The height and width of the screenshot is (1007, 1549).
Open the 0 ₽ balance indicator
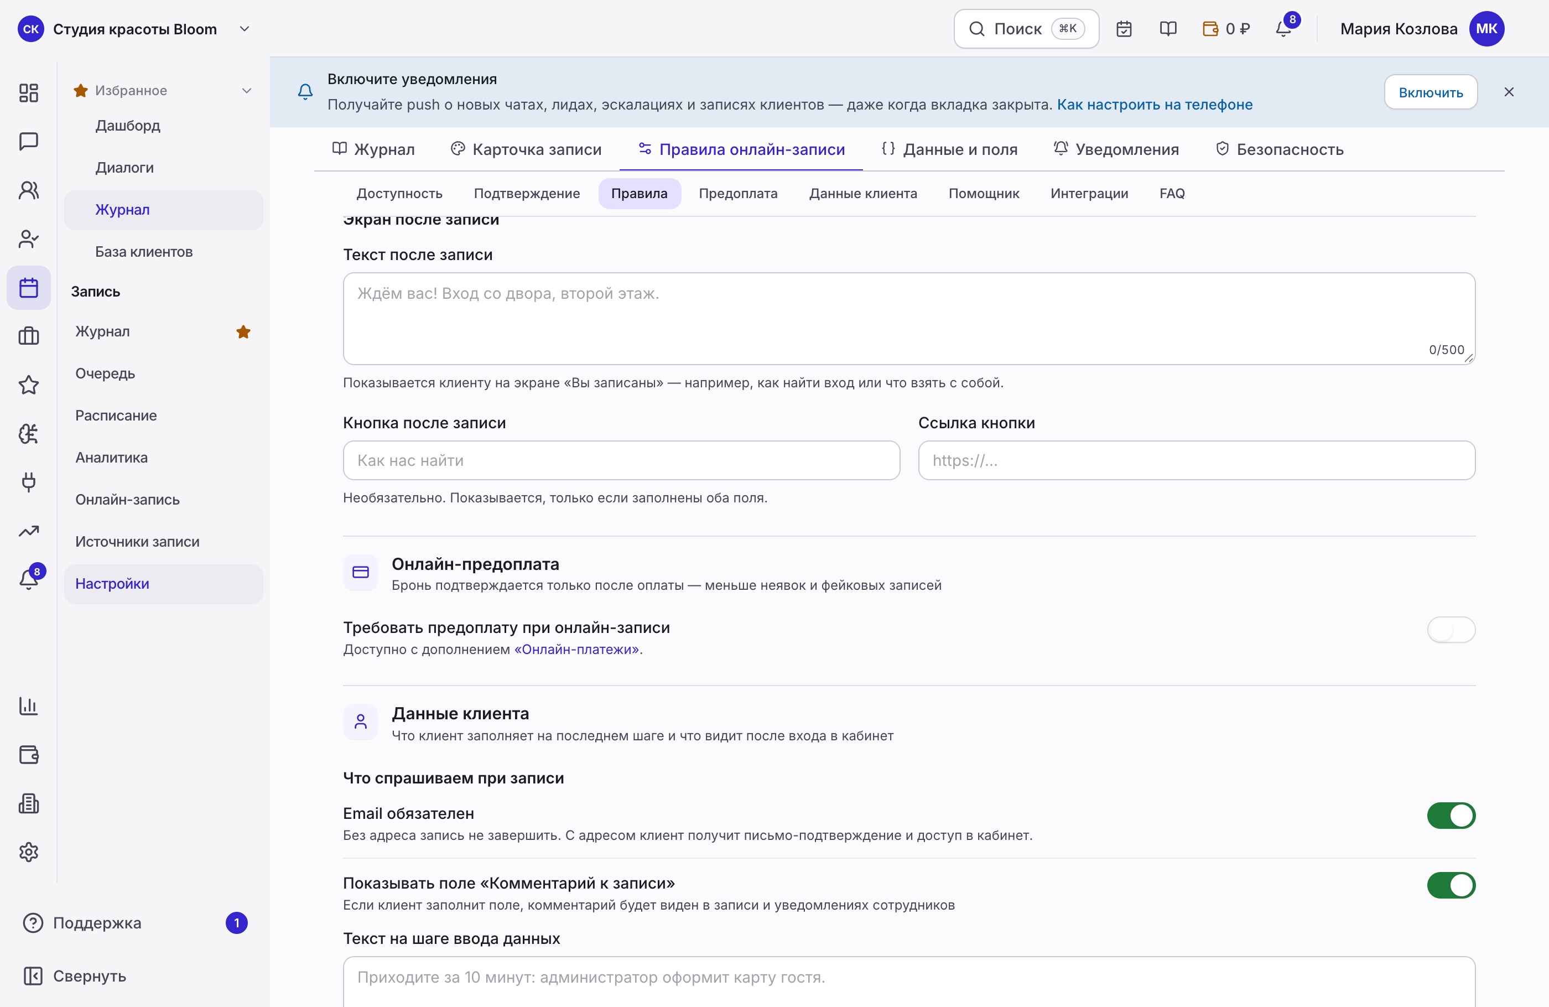pos(1226,29)
